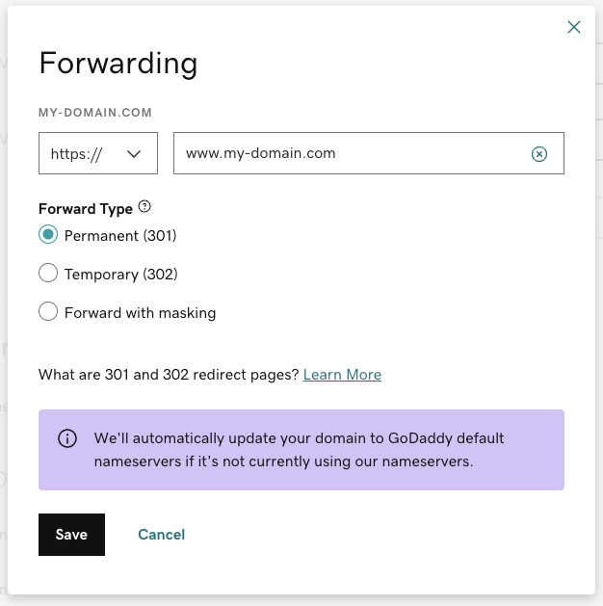The image size is (603, 606).
Task: Click the 'Forward with masking' label text
Action: [x=140, y=312]
